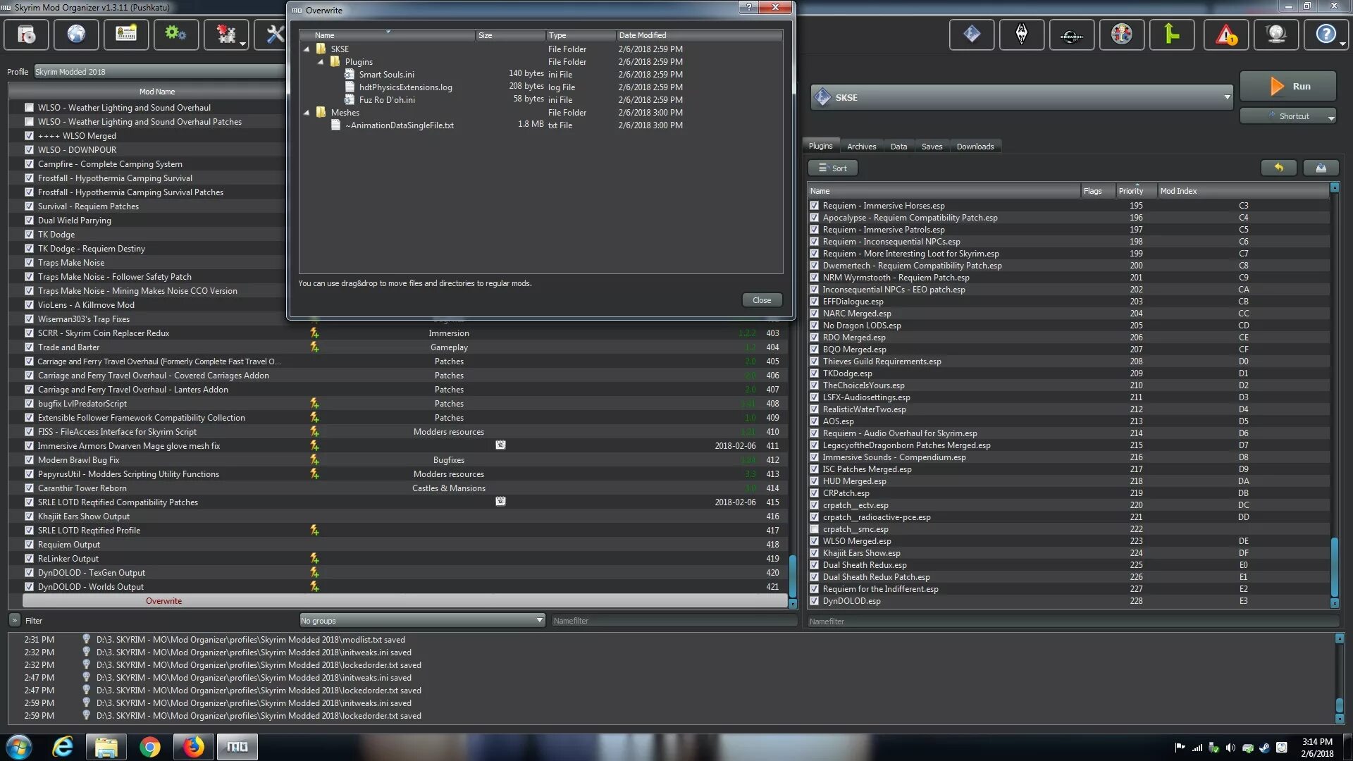
Task: Open the Nexus globe toolbar icon
Action: tap(76, 35)
